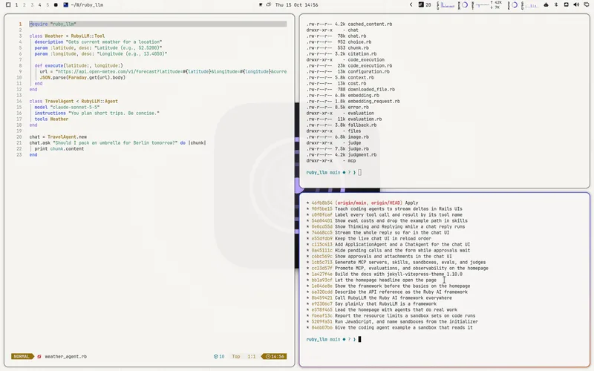594x371 pixels.
Task: Open the clock showing Thu 15 Oct 14:56
Action: tap(296, 5)
